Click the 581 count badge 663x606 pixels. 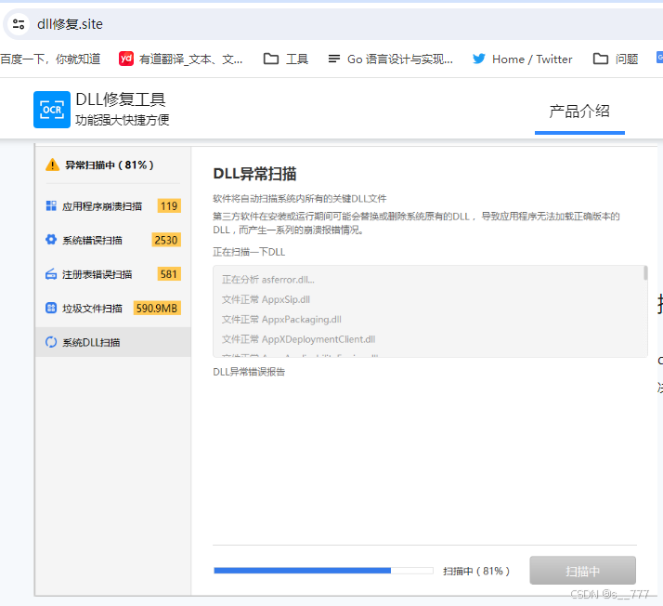click(169, 274)
